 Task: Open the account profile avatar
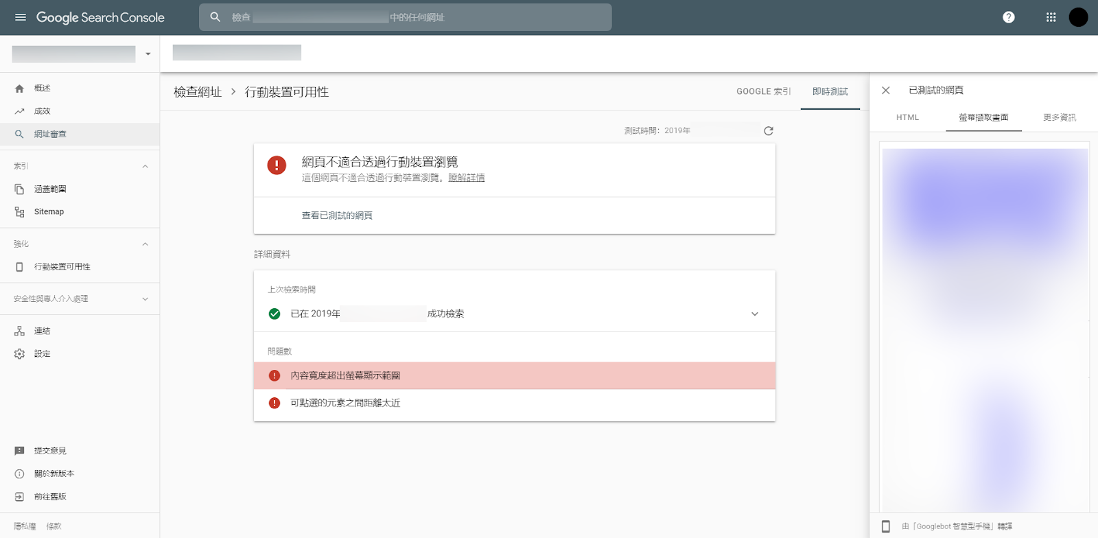click(1078, 17)
